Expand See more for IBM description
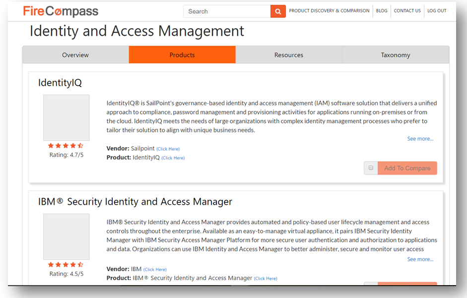Image resolution: width=467 pixels, height=298 pixels. (420, 259)
